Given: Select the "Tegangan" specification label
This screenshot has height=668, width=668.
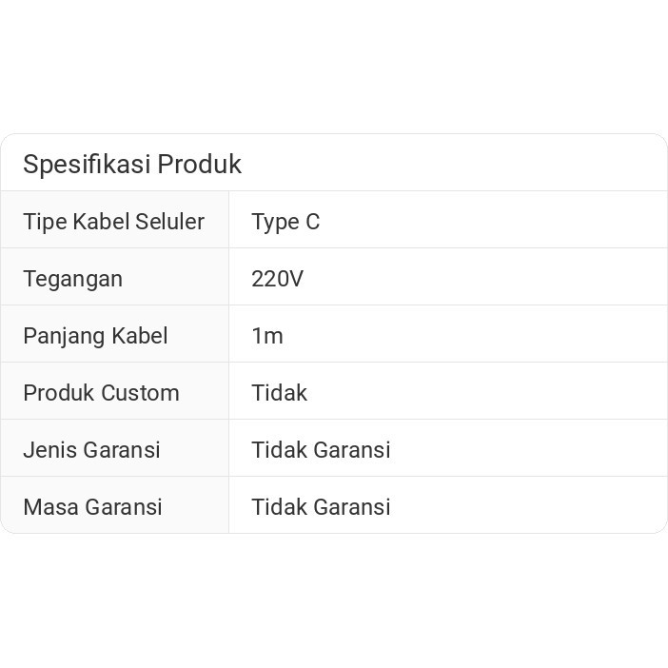Looking at the screenshot, I should (72, 279).
